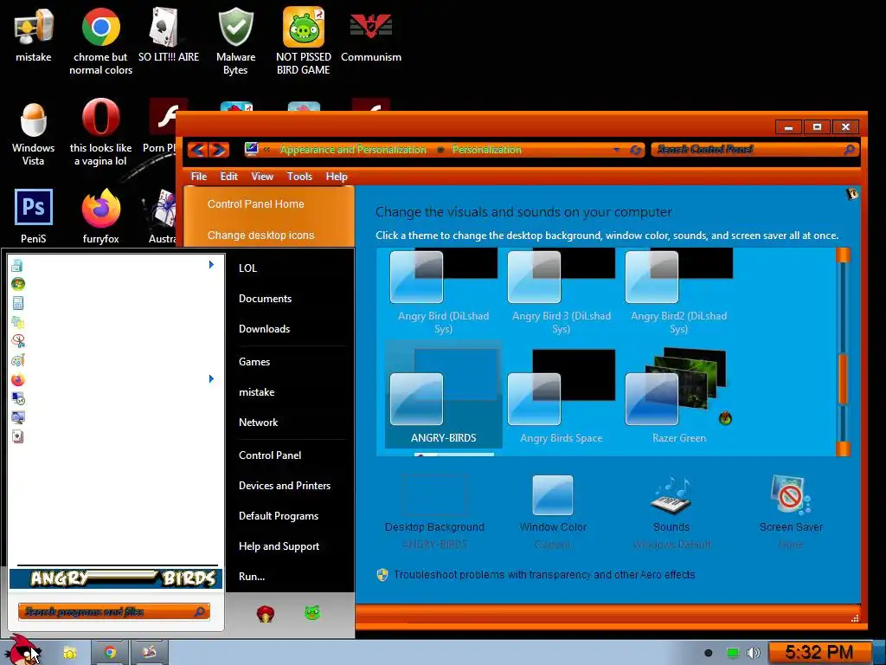Open the 'SO LIT!!! AIRE' solitaire icon
Screen dimensions: 886x665
[169, 35]
